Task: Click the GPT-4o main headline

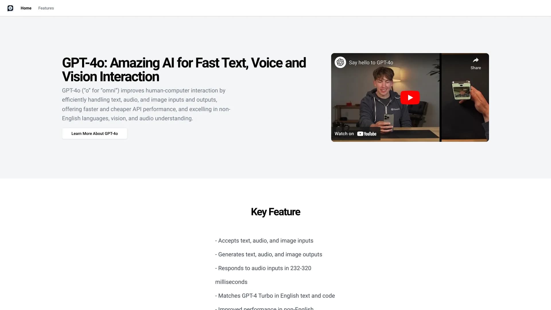Action: click(184, 70)
